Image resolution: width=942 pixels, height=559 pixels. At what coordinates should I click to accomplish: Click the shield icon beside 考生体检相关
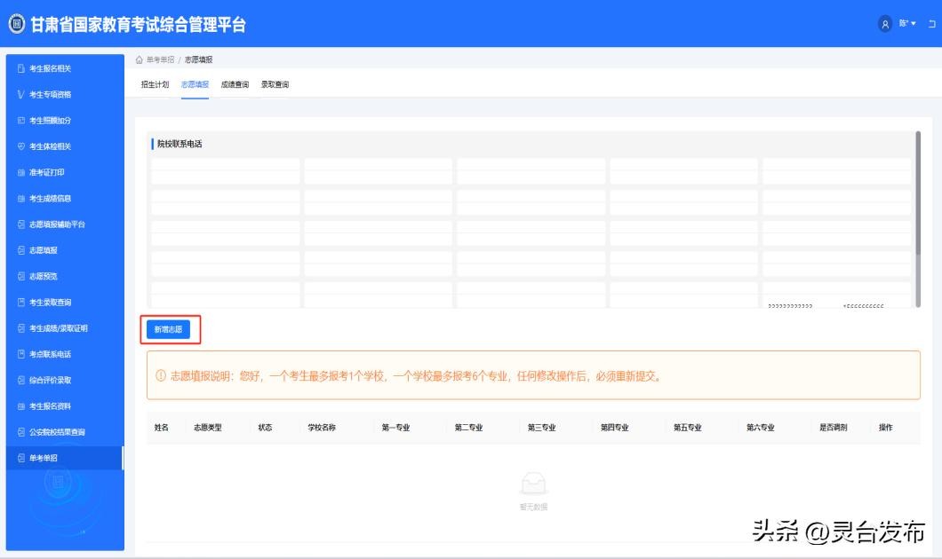[21, 146]
